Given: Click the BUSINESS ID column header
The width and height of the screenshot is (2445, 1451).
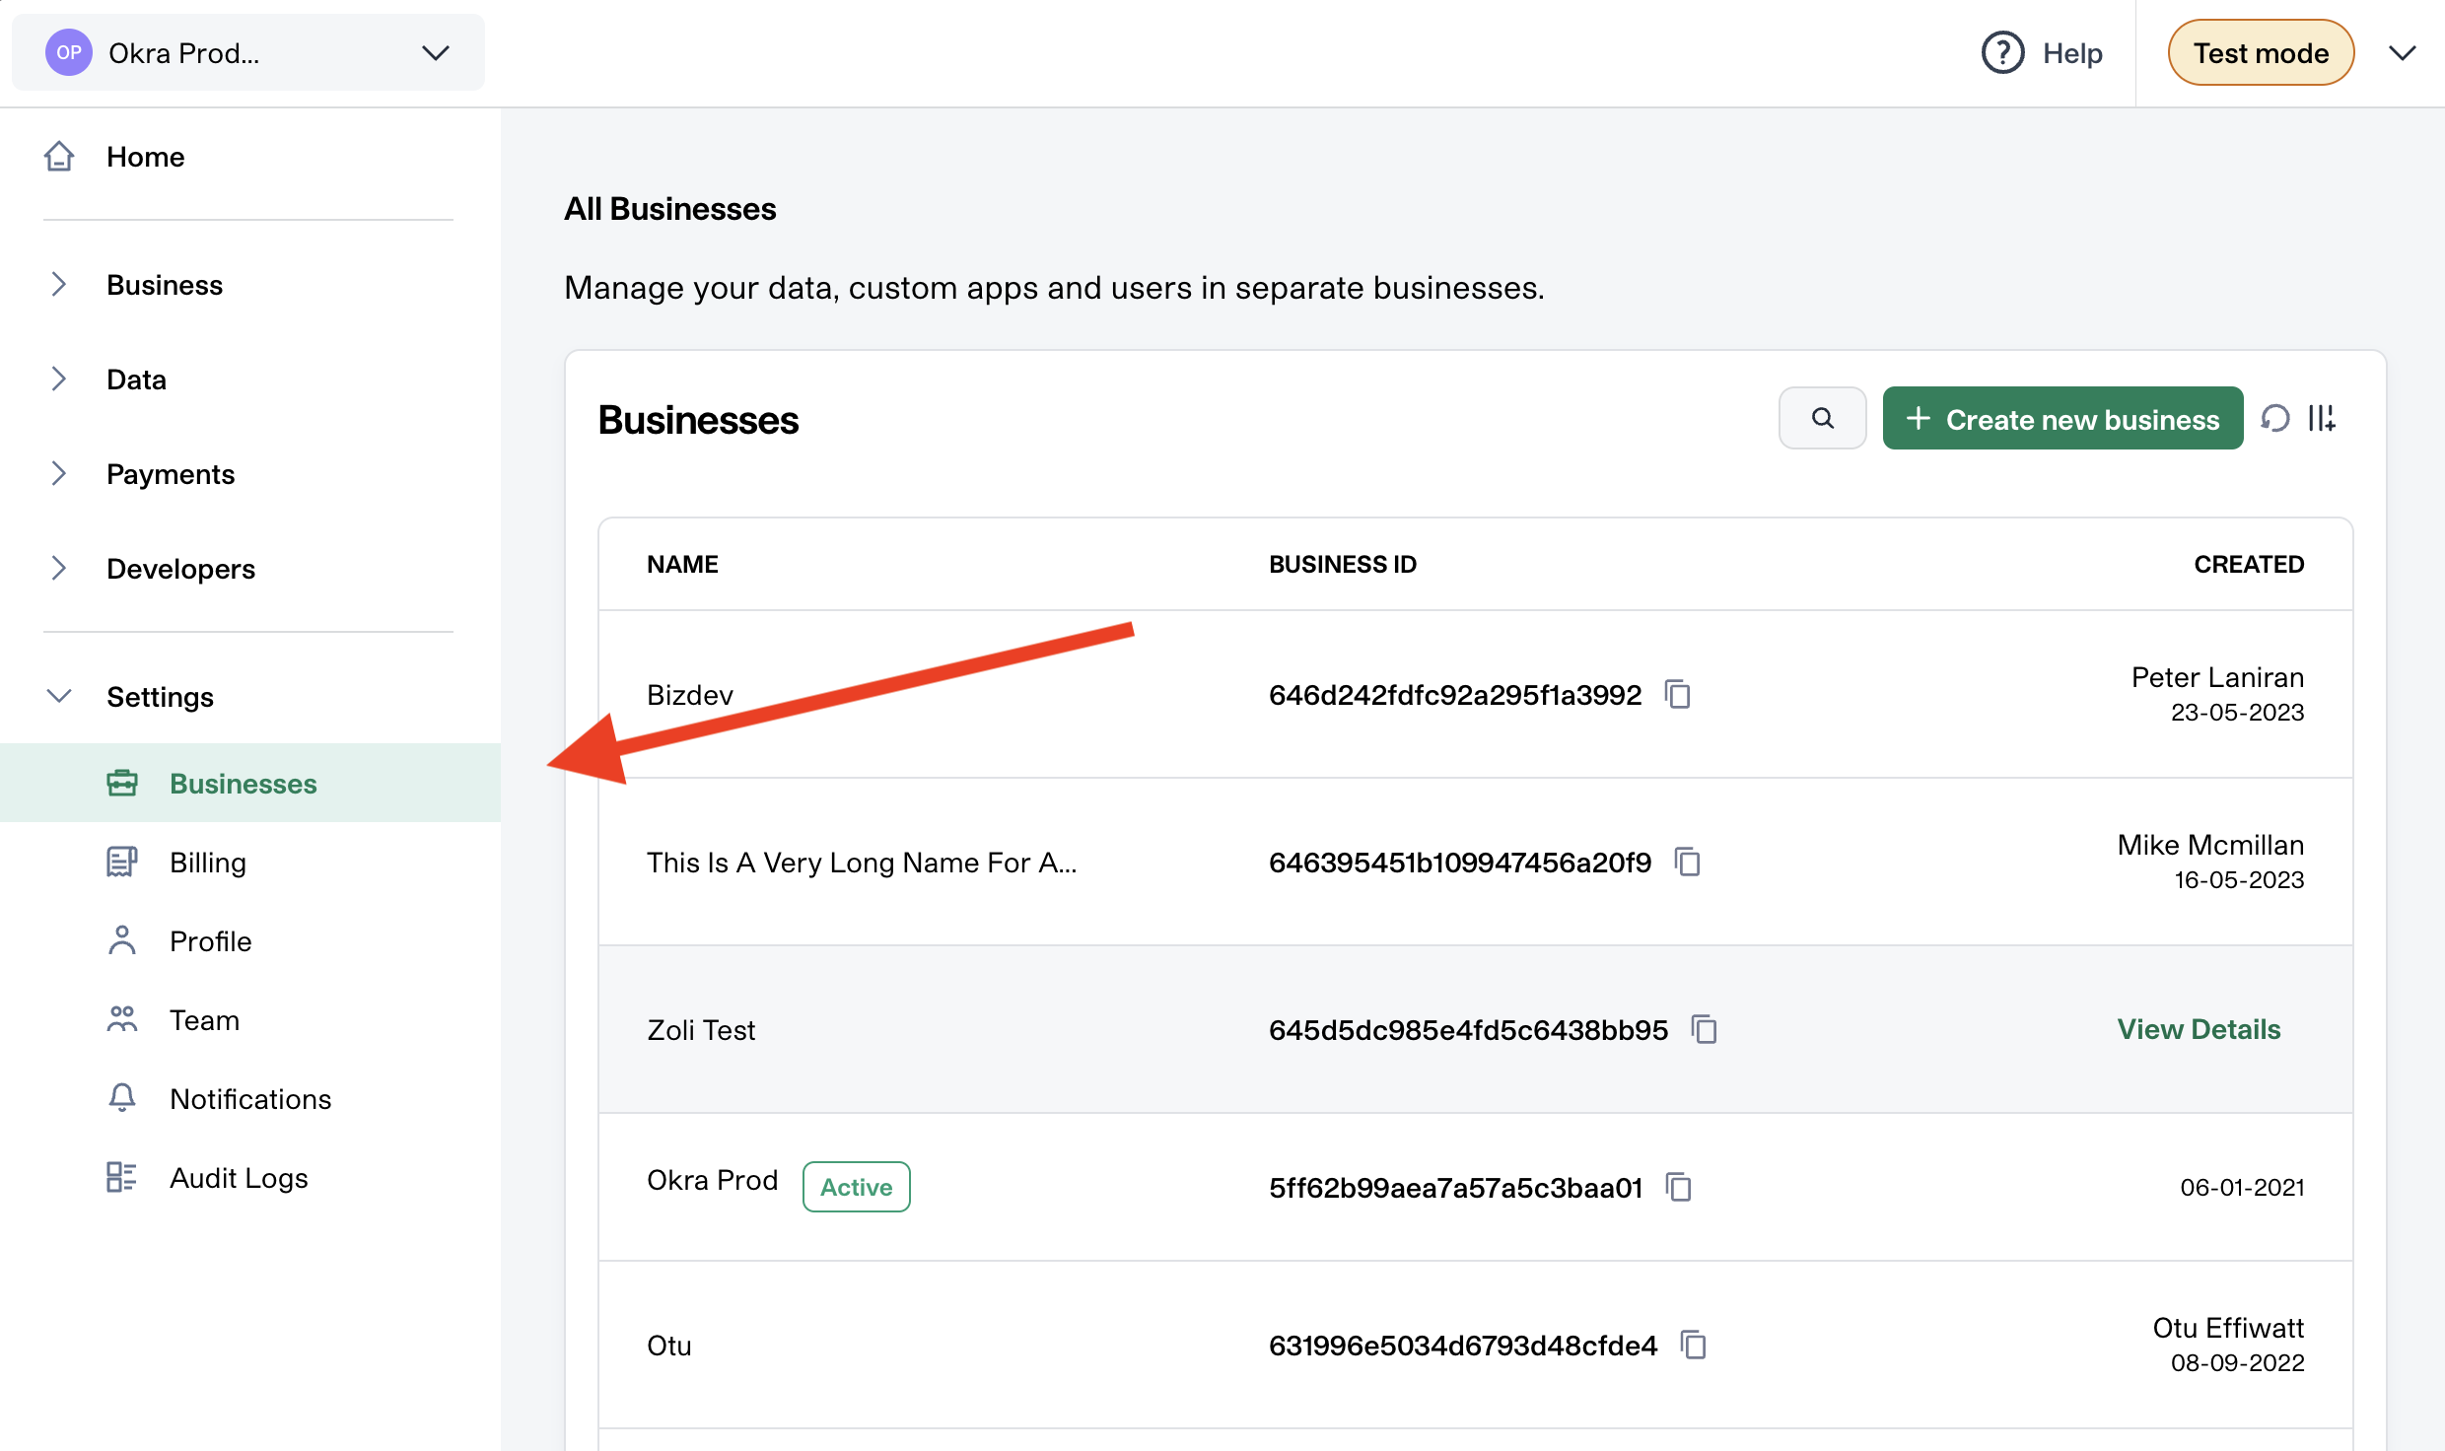Looking at the screenshot, I should (x=1343, y=564).
